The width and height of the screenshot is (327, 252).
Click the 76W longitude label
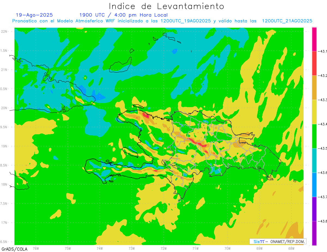36,248
